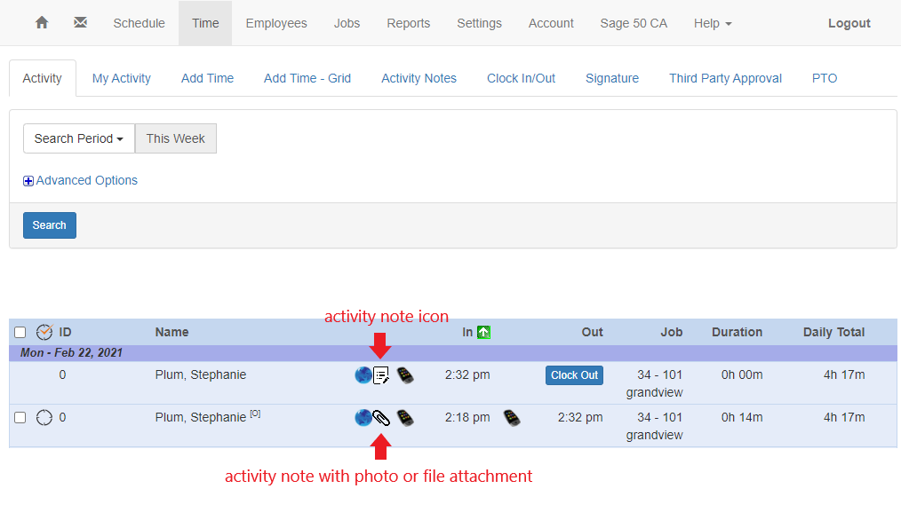The width and height of the screenshot is (901, 528).
Task: Click the This Week period field
Action: (176, 138)
